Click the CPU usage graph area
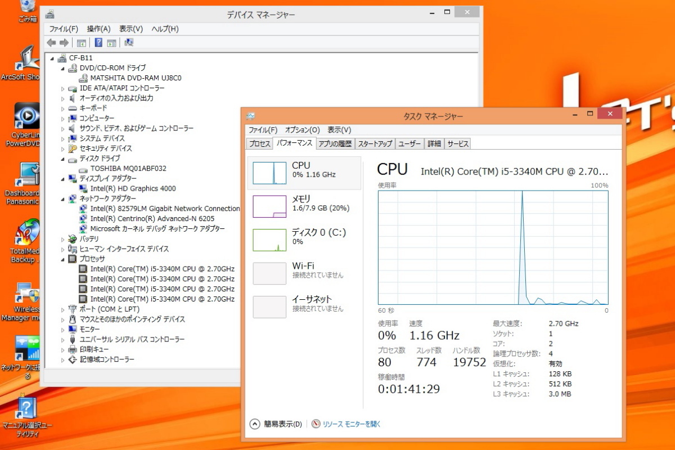 tap(493, 247)
